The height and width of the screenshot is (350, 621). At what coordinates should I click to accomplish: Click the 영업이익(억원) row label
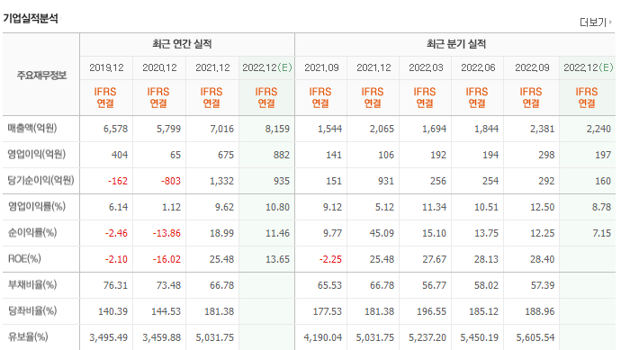37,155
